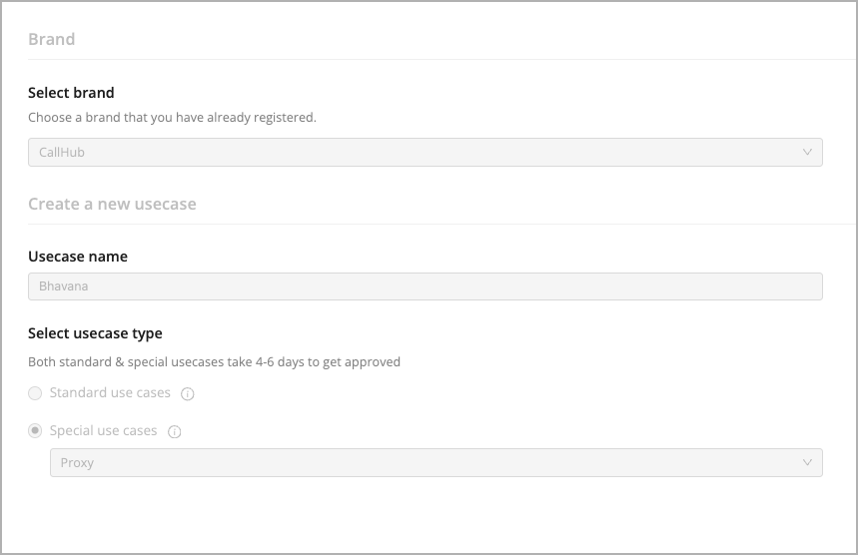Click the Standard use cases label text

point(110,392)
